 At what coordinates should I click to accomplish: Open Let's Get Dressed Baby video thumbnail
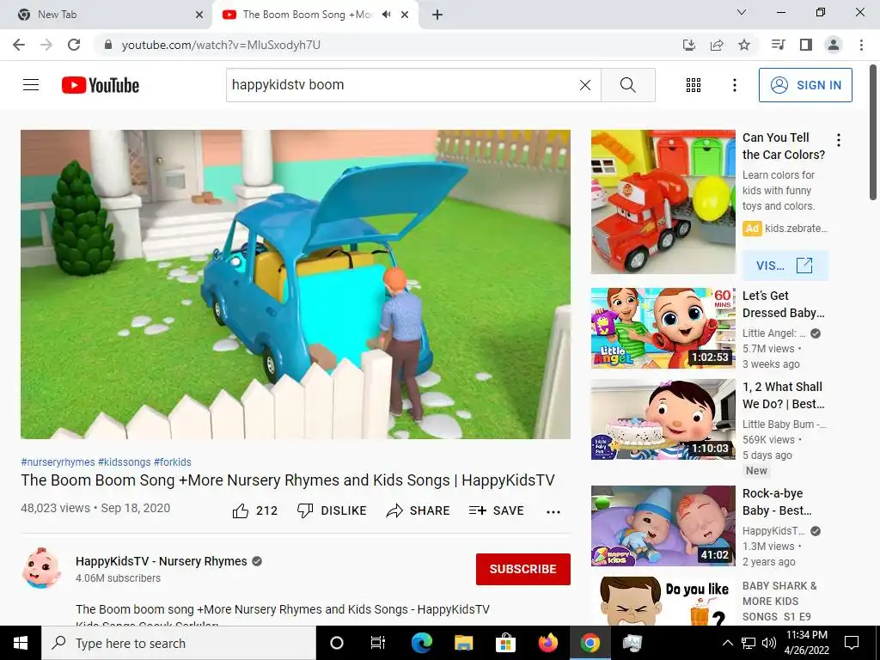click(x=663, y=328)
